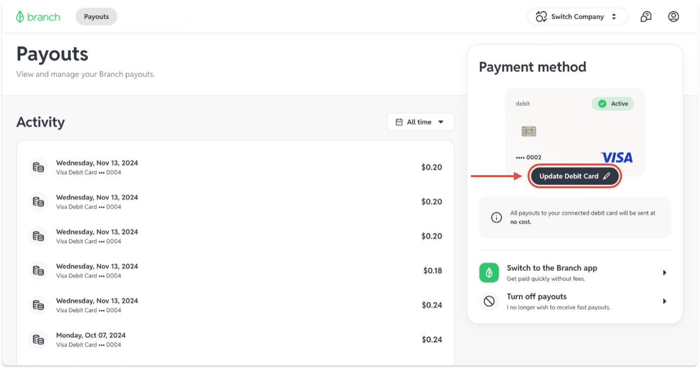Image resolution: width=700 pixels, height=368 pixels.
Task: Open the Switch to the Branch app option
Action: (x=575, y=273)
